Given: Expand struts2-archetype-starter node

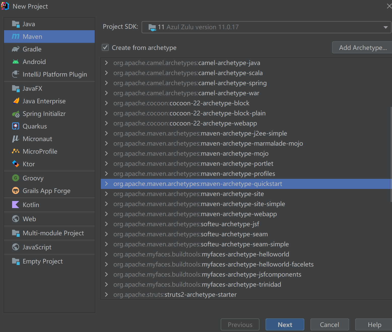Looking at the screenshot, I should click(x=106, y=294).
